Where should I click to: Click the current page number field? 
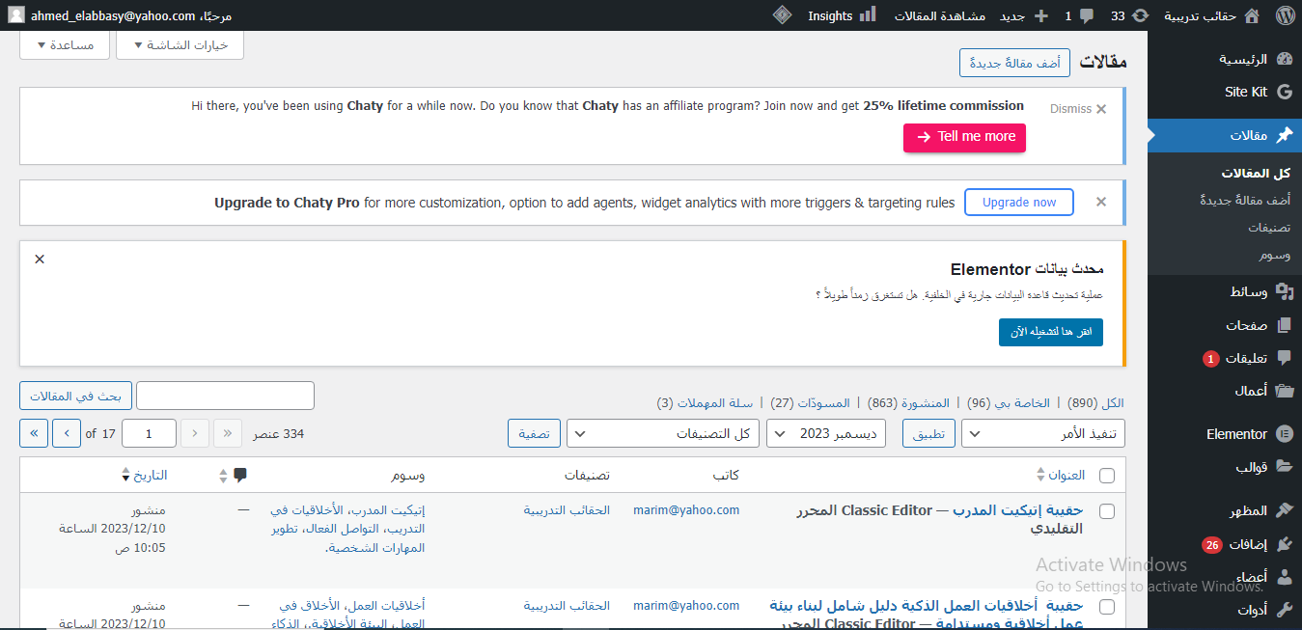tap(149, 433)
